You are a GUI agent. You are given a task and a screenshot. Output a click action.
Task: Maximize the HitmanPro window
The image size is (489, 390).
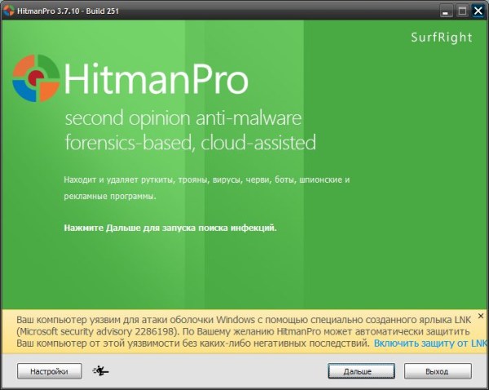coord(462,11)
